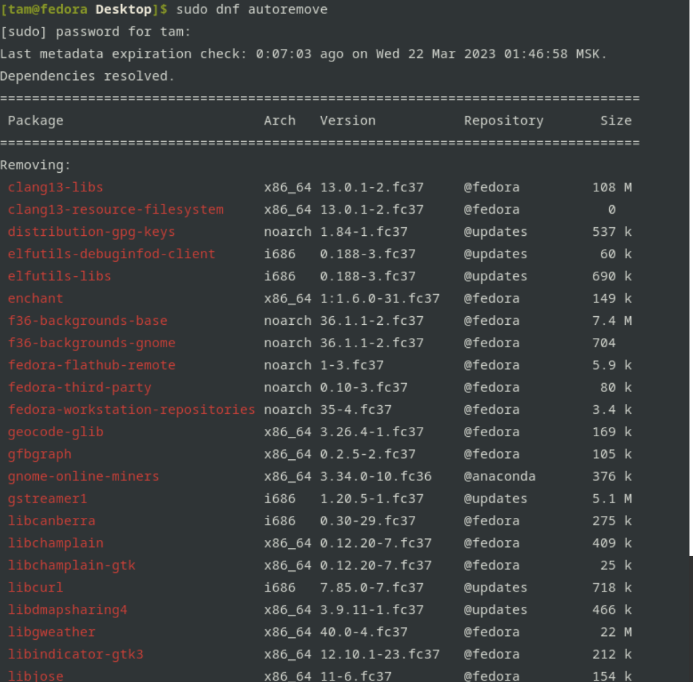Select the distribution-gpg-keys package name
The height and width of the screenshot is (682, 693).
tap(91, 232)
